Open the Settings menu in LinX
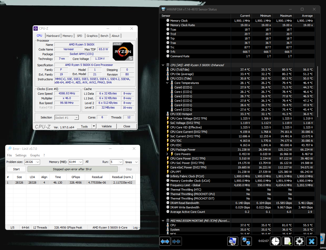 pos(21,155)
